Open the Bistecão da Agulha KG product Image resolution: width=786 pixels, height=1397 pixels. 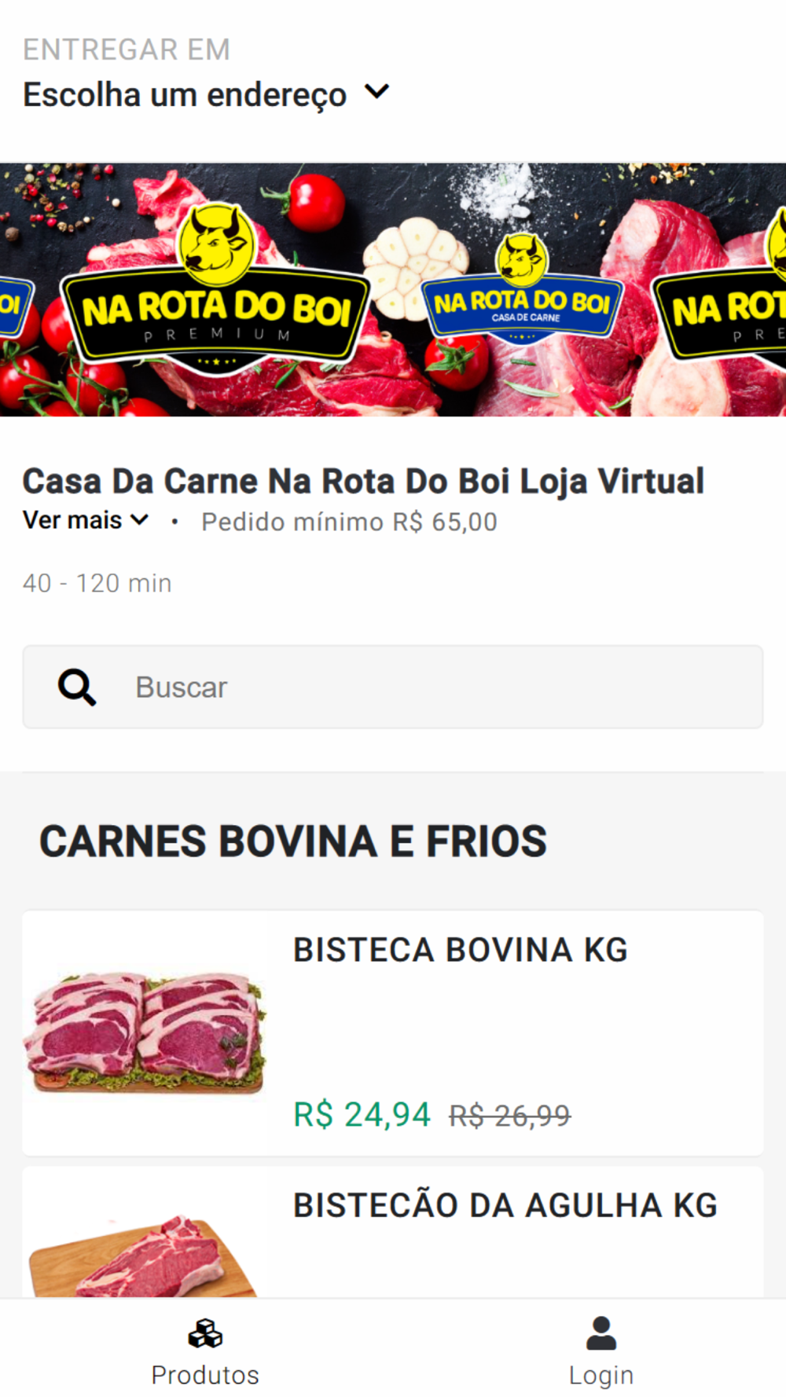coord(393,1232)
